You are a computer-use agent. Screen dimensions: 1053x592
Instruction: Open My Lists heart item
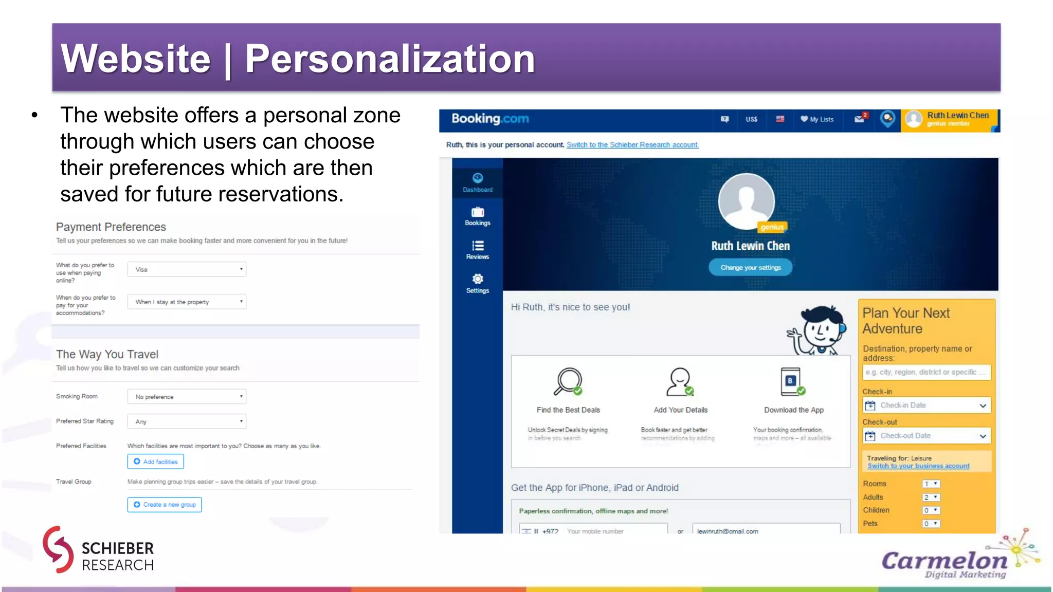[817, 119]
